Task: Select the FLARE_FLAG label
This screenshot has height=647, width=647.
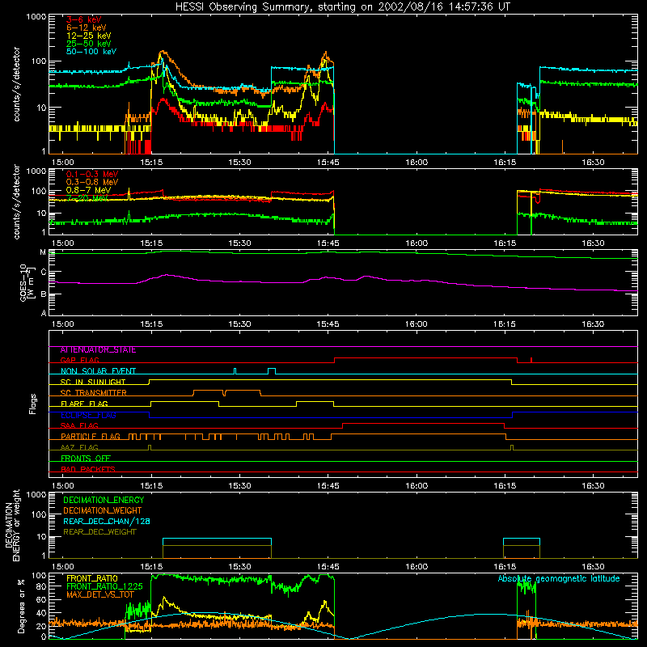Action: [84, 404]
